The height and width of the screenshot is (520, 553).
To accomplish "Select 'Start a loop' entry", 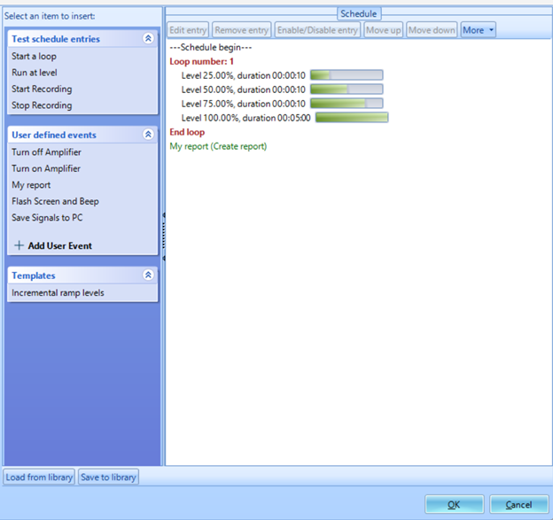I will [x=34, y=57].
